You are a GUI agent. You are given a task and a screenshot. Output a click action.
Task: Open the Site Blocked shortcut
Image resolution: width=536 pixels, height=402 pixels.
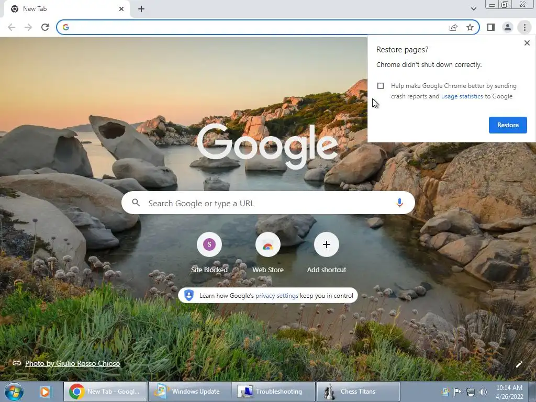tap(209, 252)
